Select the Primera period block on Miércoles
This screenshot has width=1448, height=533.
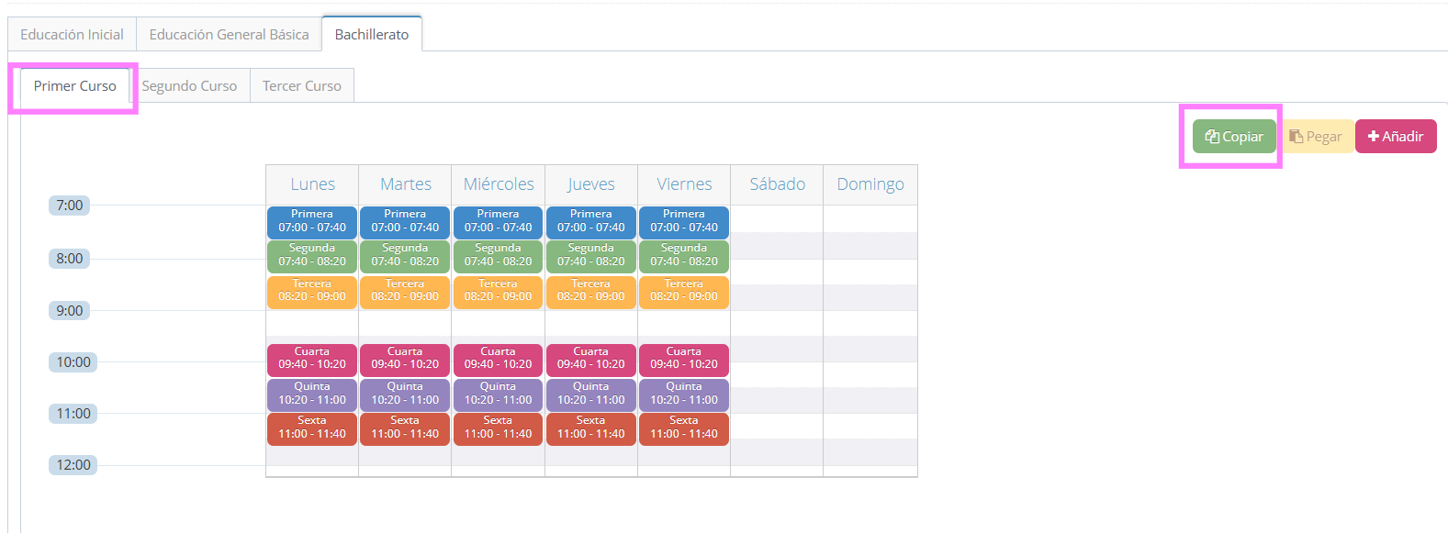coord(498,222)
